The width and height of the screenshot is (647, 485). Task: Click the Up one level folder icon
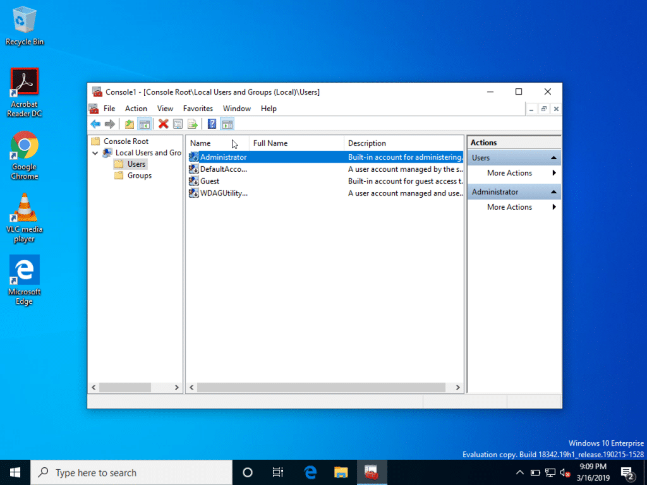tap(128, 124)
